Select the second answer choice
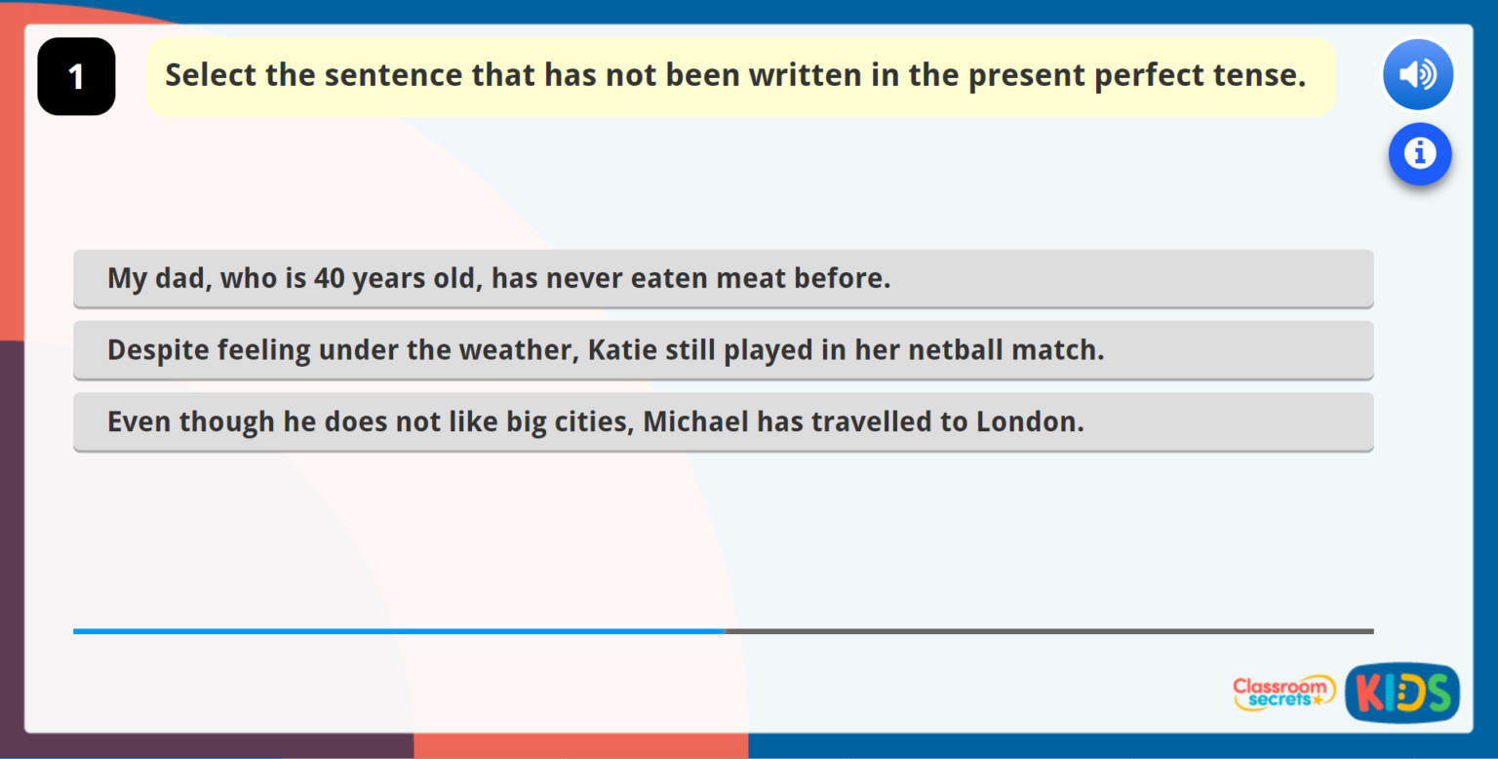The height and width of the screenshot is (759, 1498). pyautogui.click(x=722, y=350)
